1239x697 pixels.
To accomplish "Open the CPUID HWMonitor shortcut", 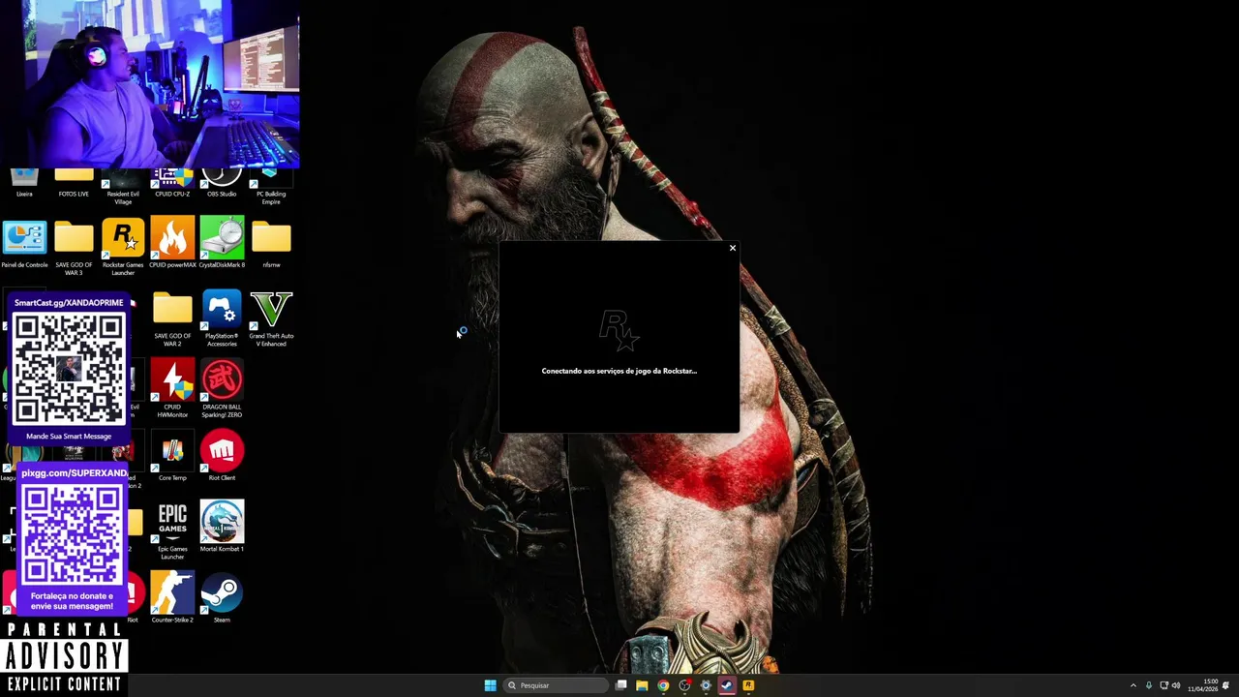I will click(172, 388).
